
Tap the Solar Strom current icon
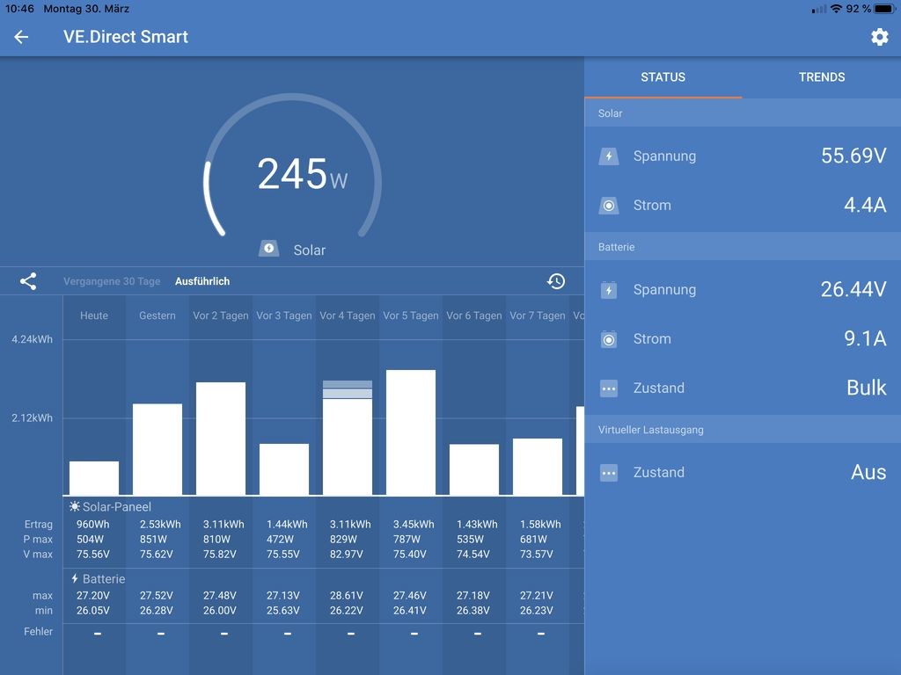point(609,206)
